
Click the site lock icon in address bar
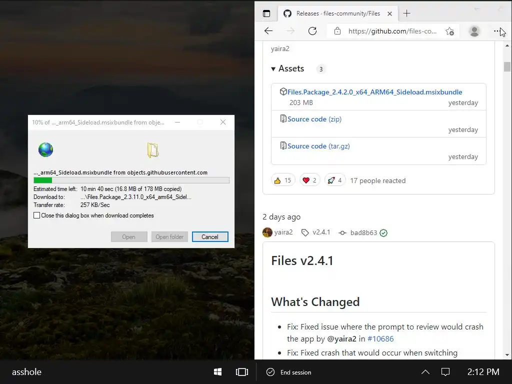point(337,31)
